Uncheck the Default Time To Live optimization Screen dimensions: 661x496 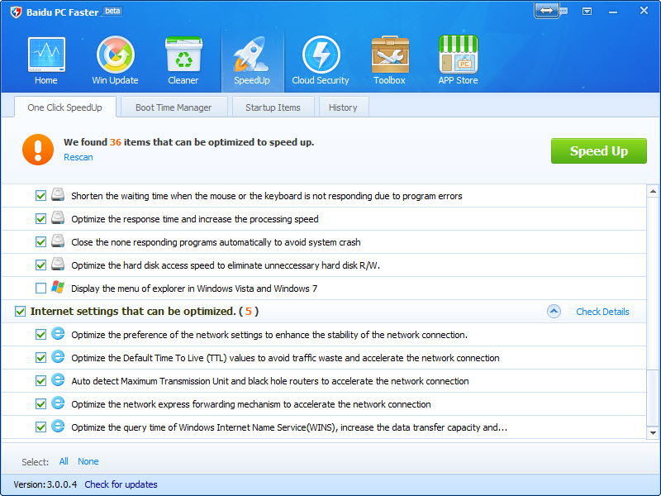(x=40, y=358)
